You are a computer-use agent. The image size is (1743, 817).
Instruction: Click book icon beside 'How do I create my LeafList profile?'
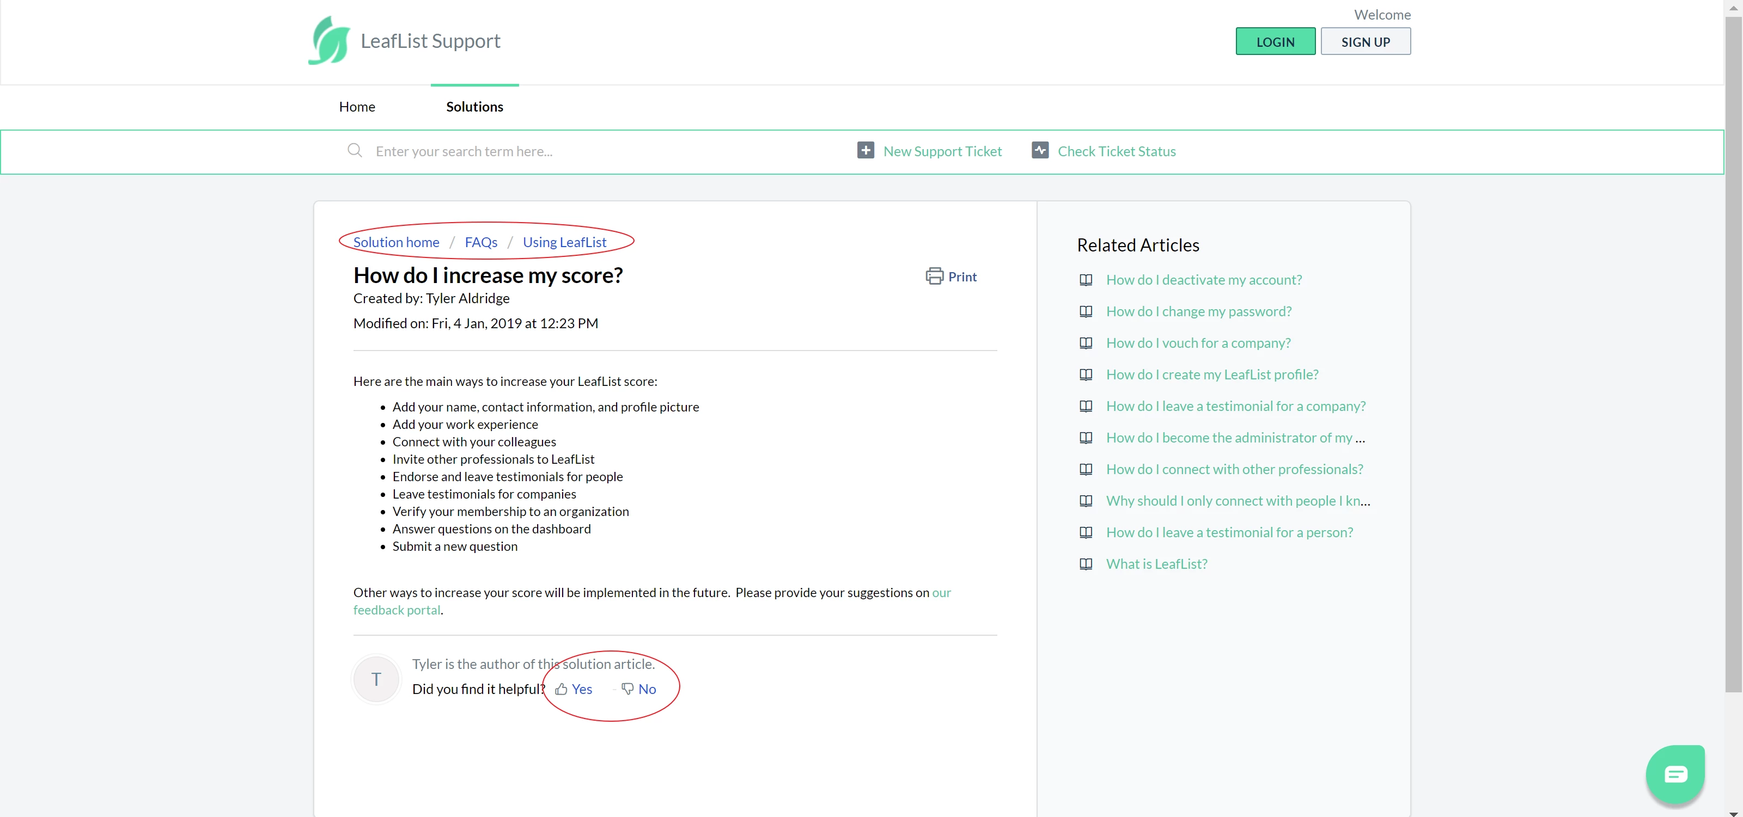click(1086, 374)
